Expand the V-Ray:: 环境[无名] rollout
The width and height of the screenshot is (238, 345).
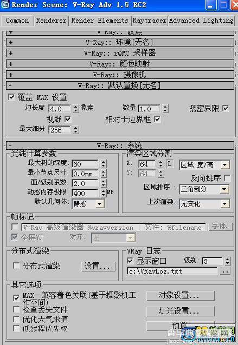coord(120,42)
